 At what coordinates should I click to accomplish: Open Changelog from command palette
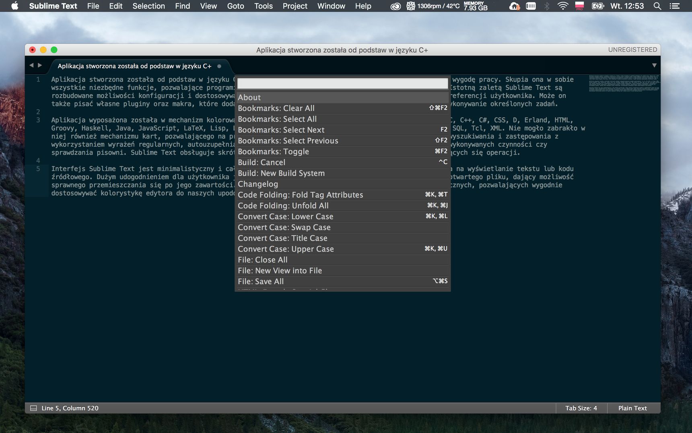pos(342,184)
